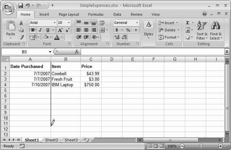Screen dimensions: 231x150
Task: Click Increase Decimal button
Action: pos(117,37)
